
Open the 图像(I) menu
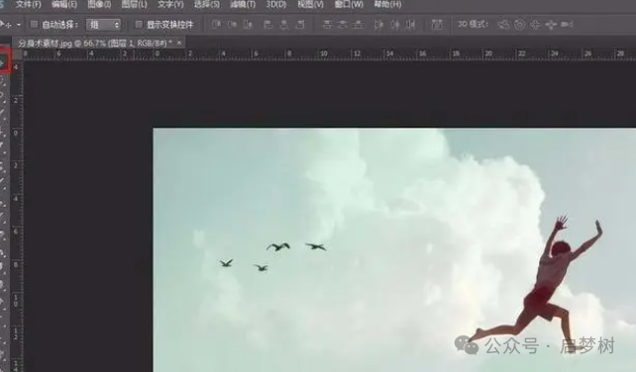tap(99, 5)
